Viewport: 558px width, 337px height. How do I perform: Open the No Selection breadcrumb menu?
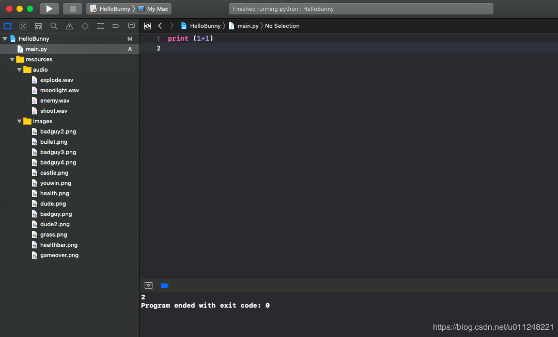click(x=282, y=26)
